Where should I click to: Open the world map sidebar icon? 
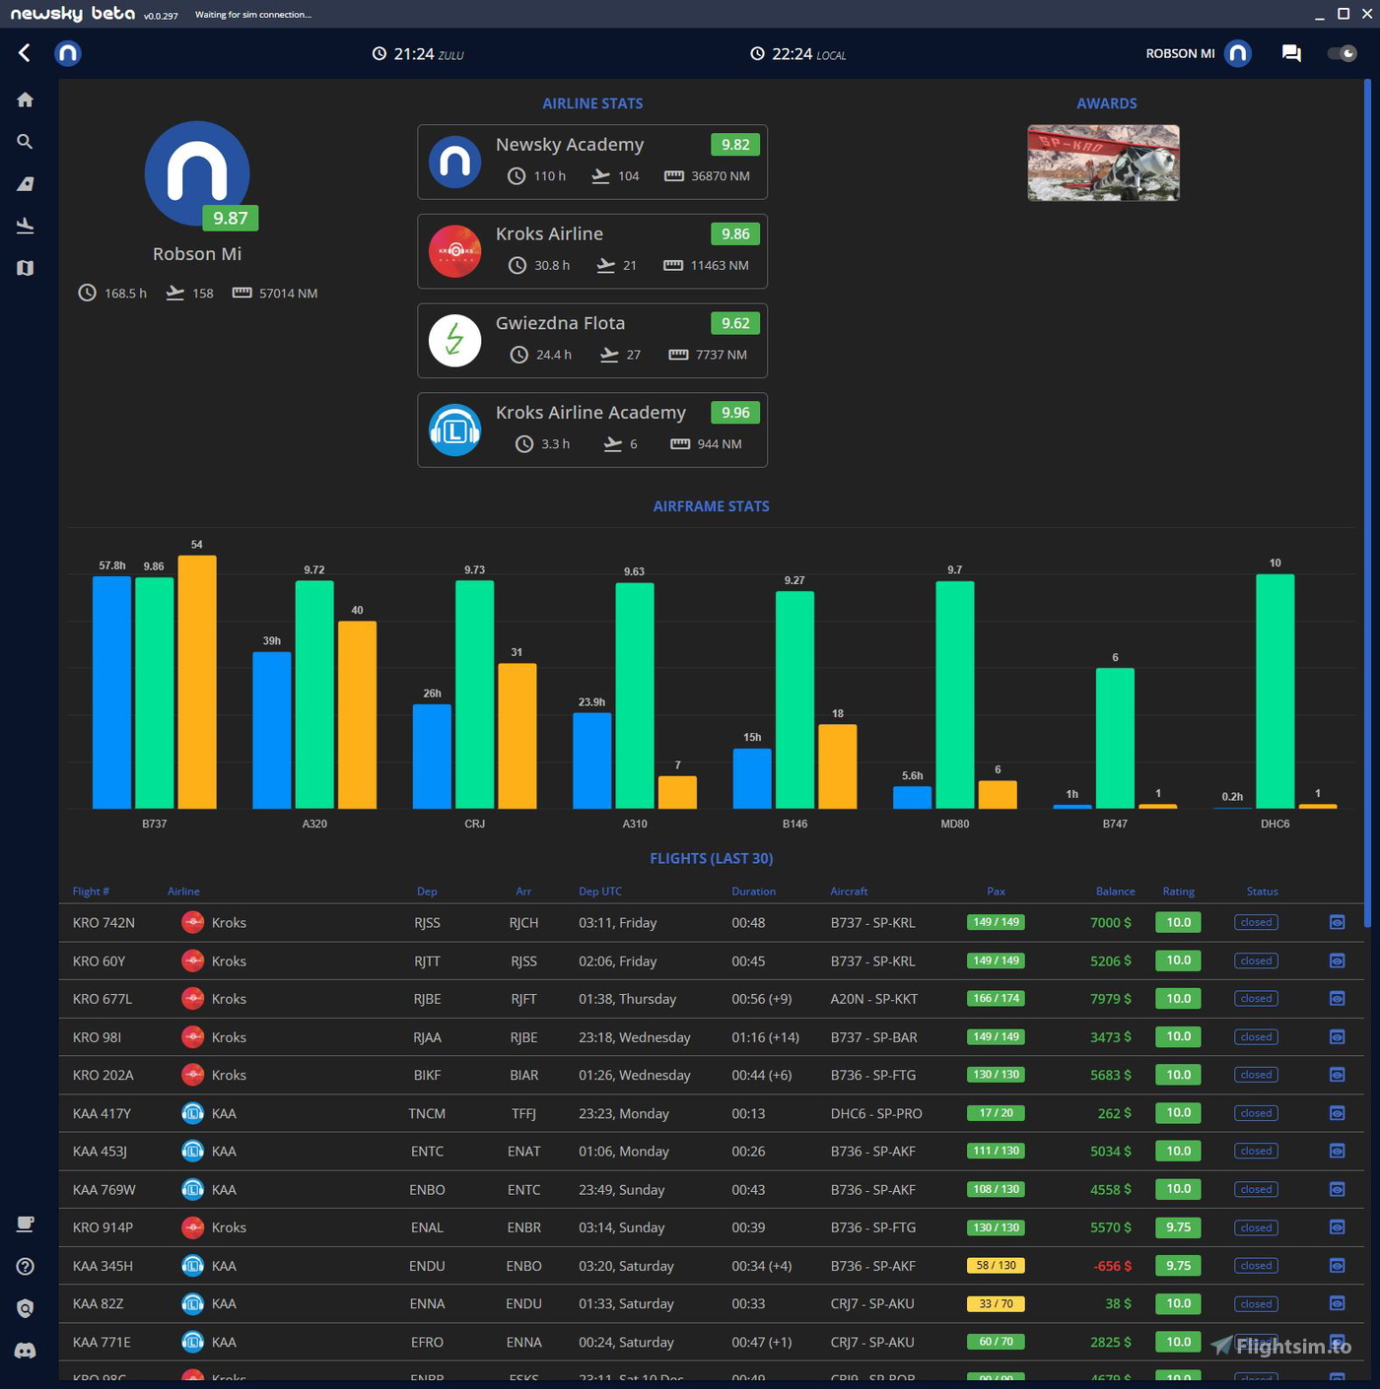coord(25,267)
